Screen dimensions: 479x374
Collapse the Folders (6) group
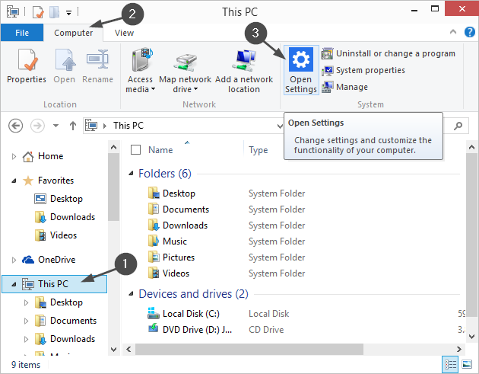[131, 173]
